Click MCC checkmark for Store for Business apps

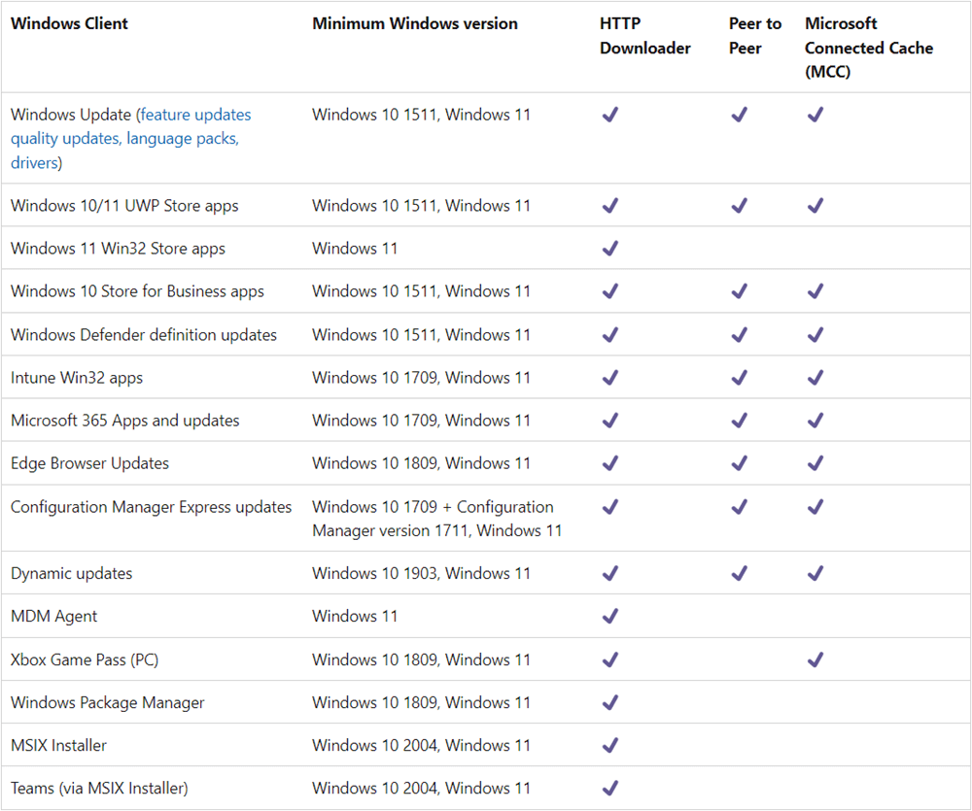click(x=816, y=291)
